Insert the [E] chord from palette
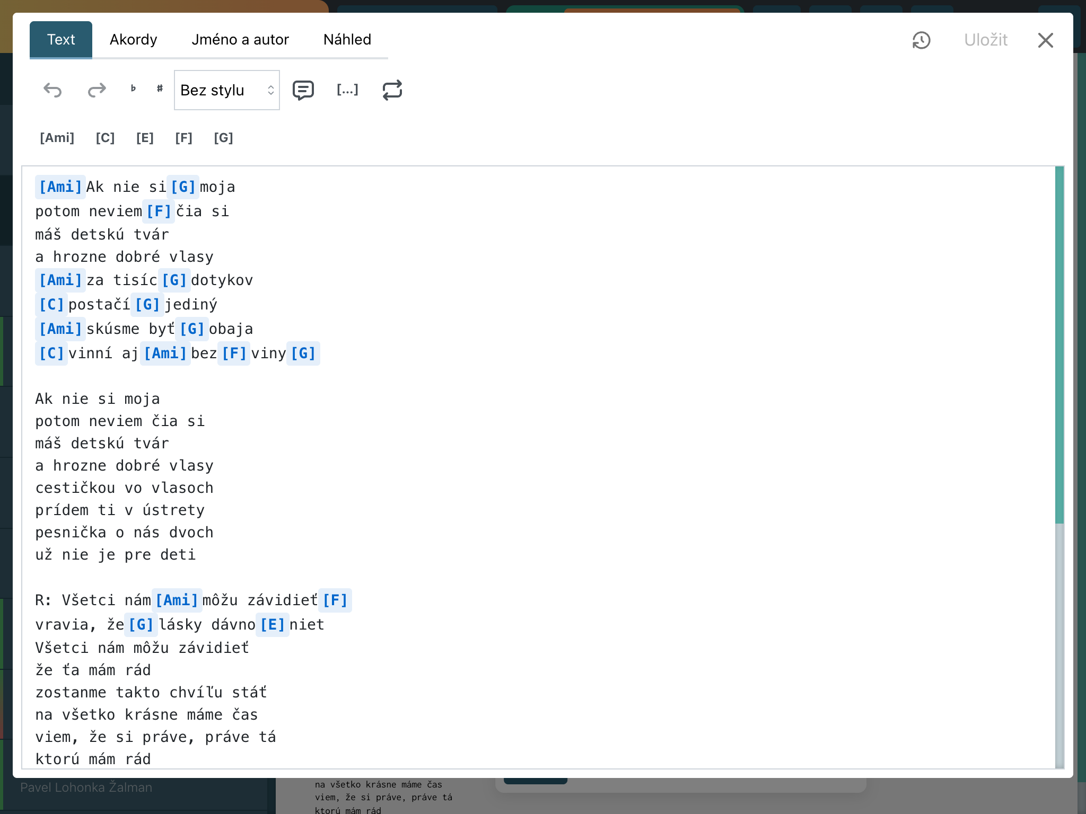The width and height of the screenshot is (1086, 814). (x=145, y=138)
